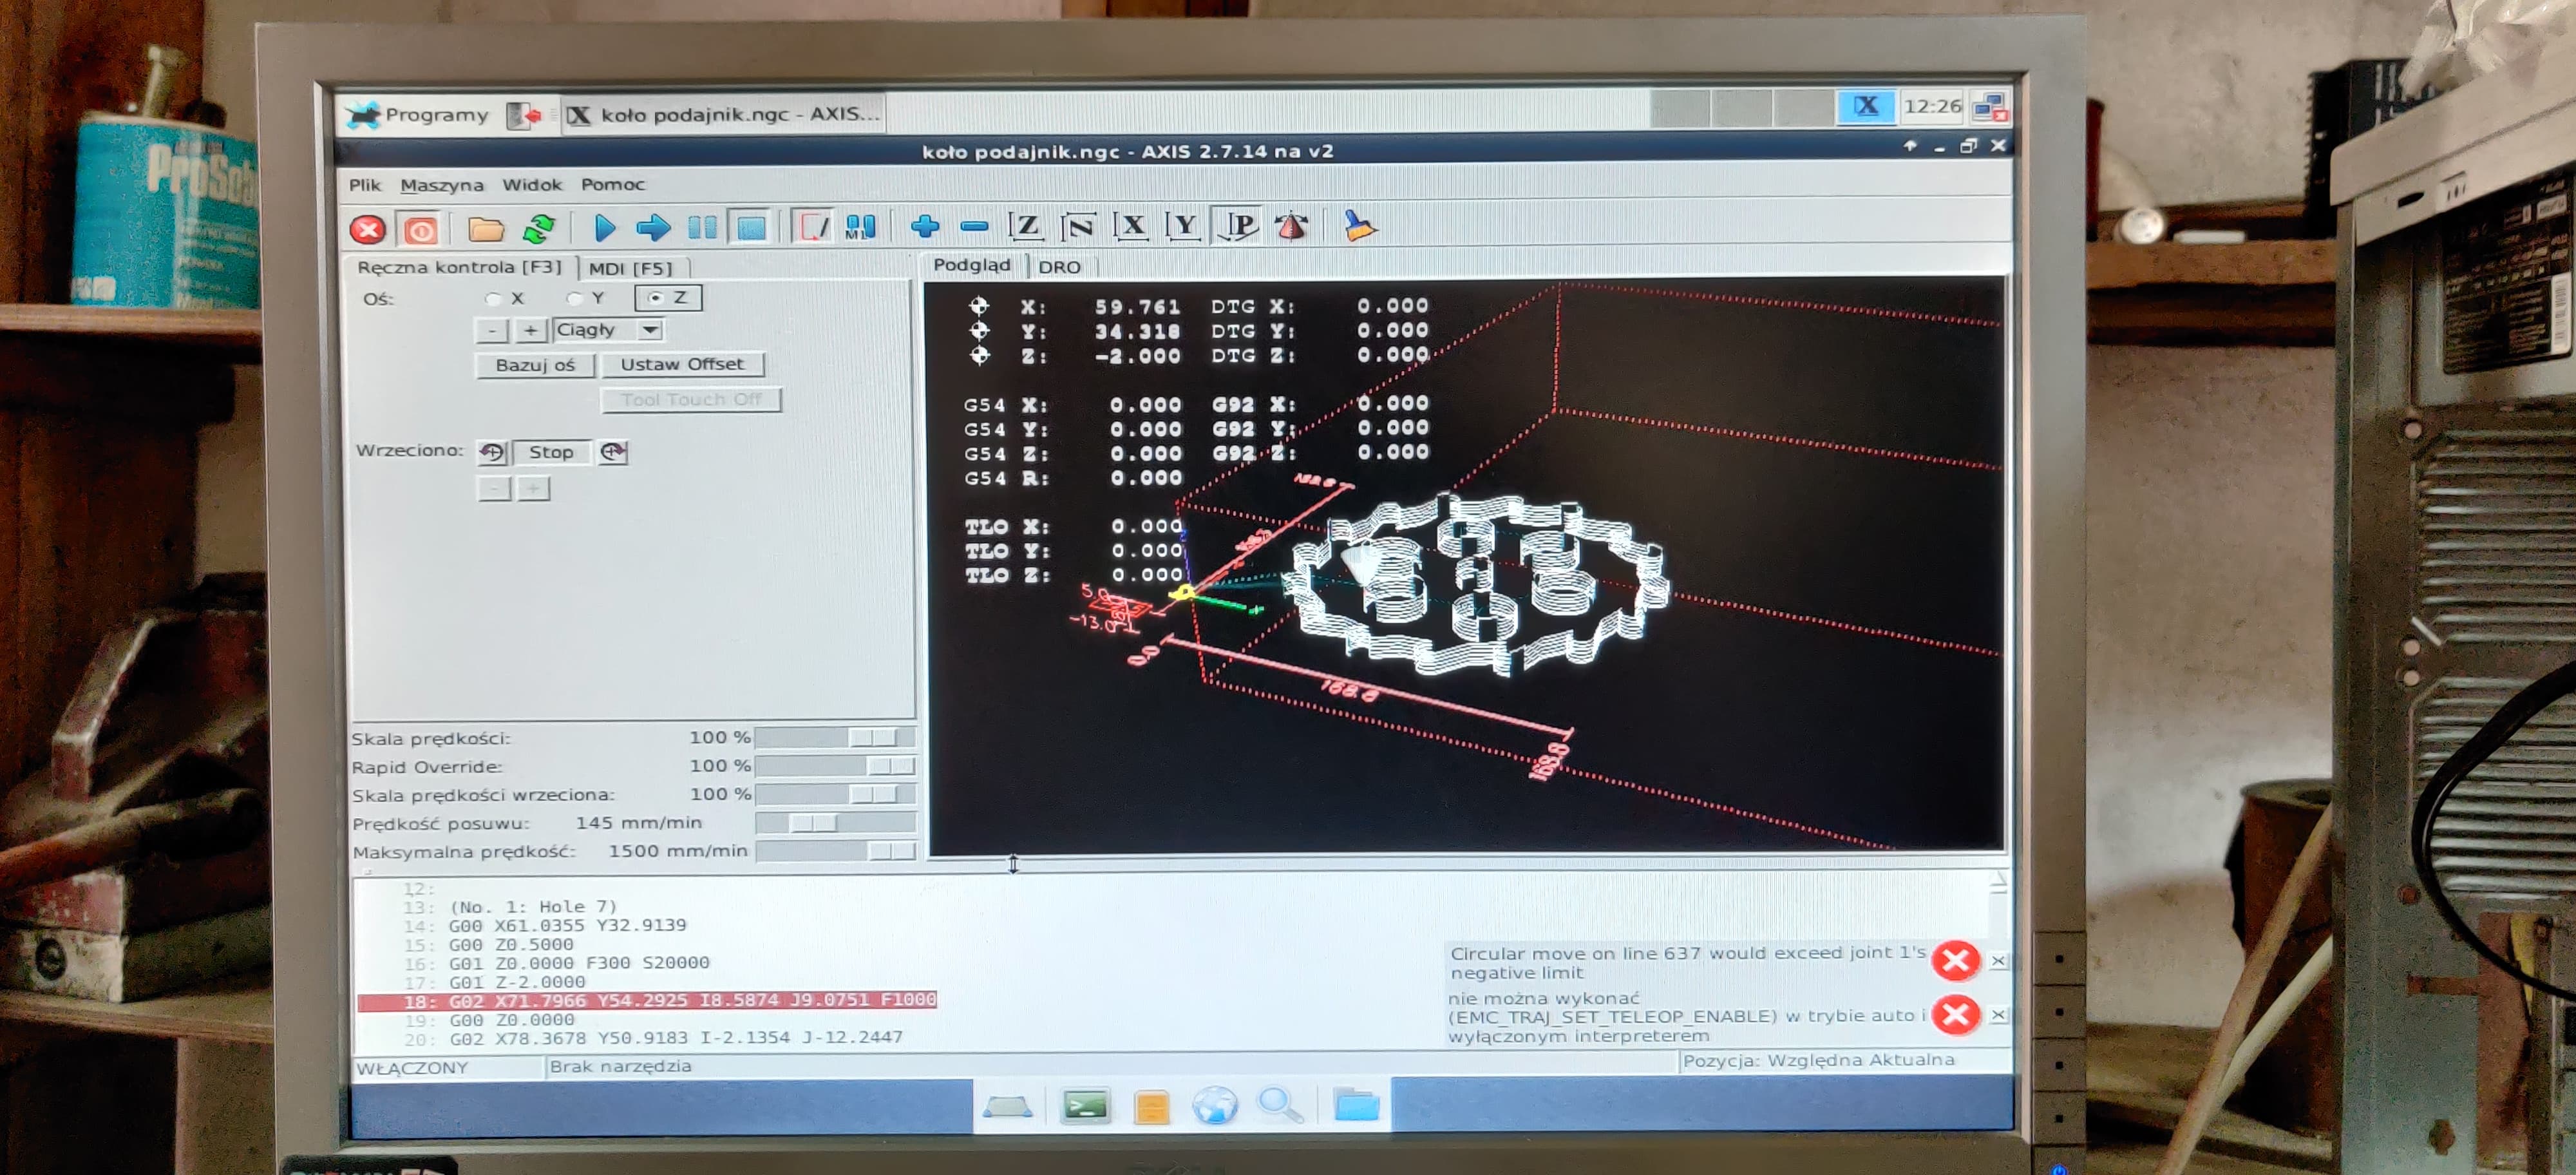The image size is (2576, 1175).
Task: Zoom out the preview with minus icon
Action: (974, 227)
